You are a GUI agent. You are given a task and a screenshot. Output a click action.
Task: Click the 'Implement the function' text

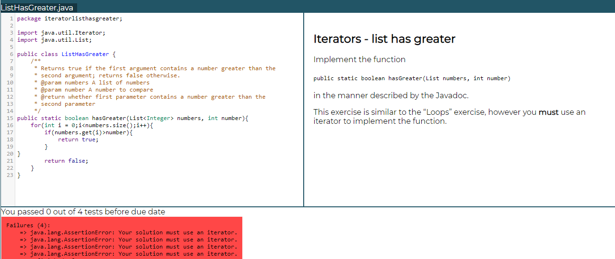click(x=359, y=59)
